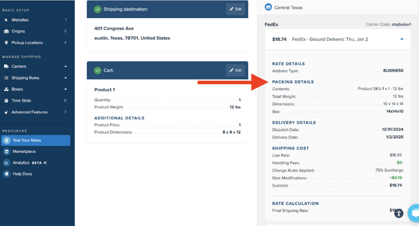Click the Advanced Features star icon
This screenshot has width=419, height=226.
[x=6, y=112]
